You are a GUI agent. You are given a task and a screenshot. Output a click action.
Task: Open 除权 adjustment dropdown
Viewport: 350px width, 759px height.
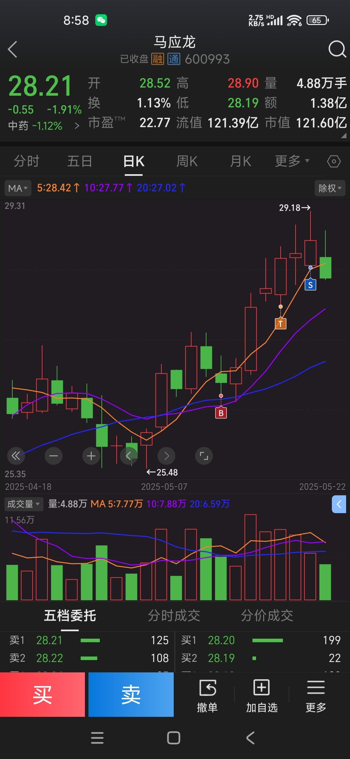pos(330,188)
